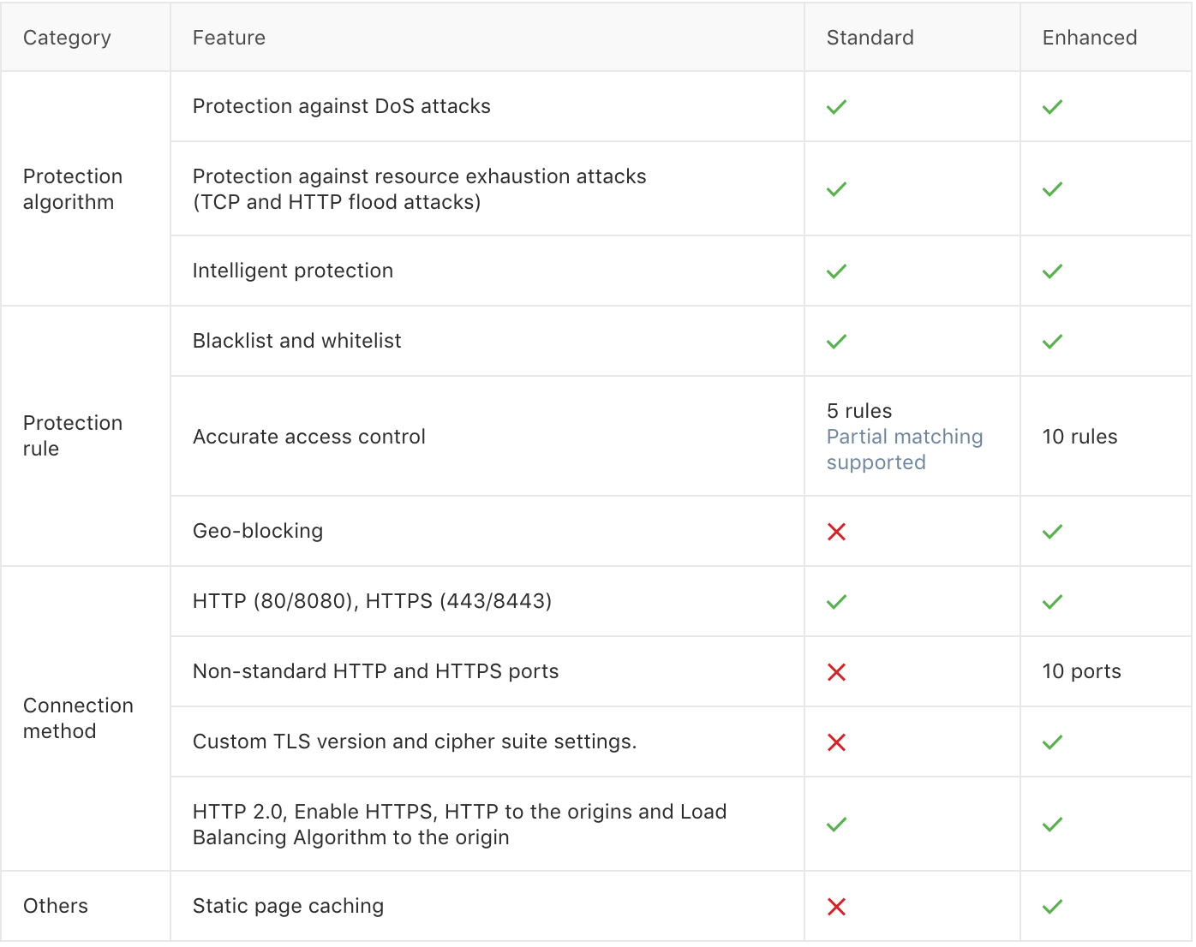Click the 10 rules Enhanced cell

(1079, 437)
